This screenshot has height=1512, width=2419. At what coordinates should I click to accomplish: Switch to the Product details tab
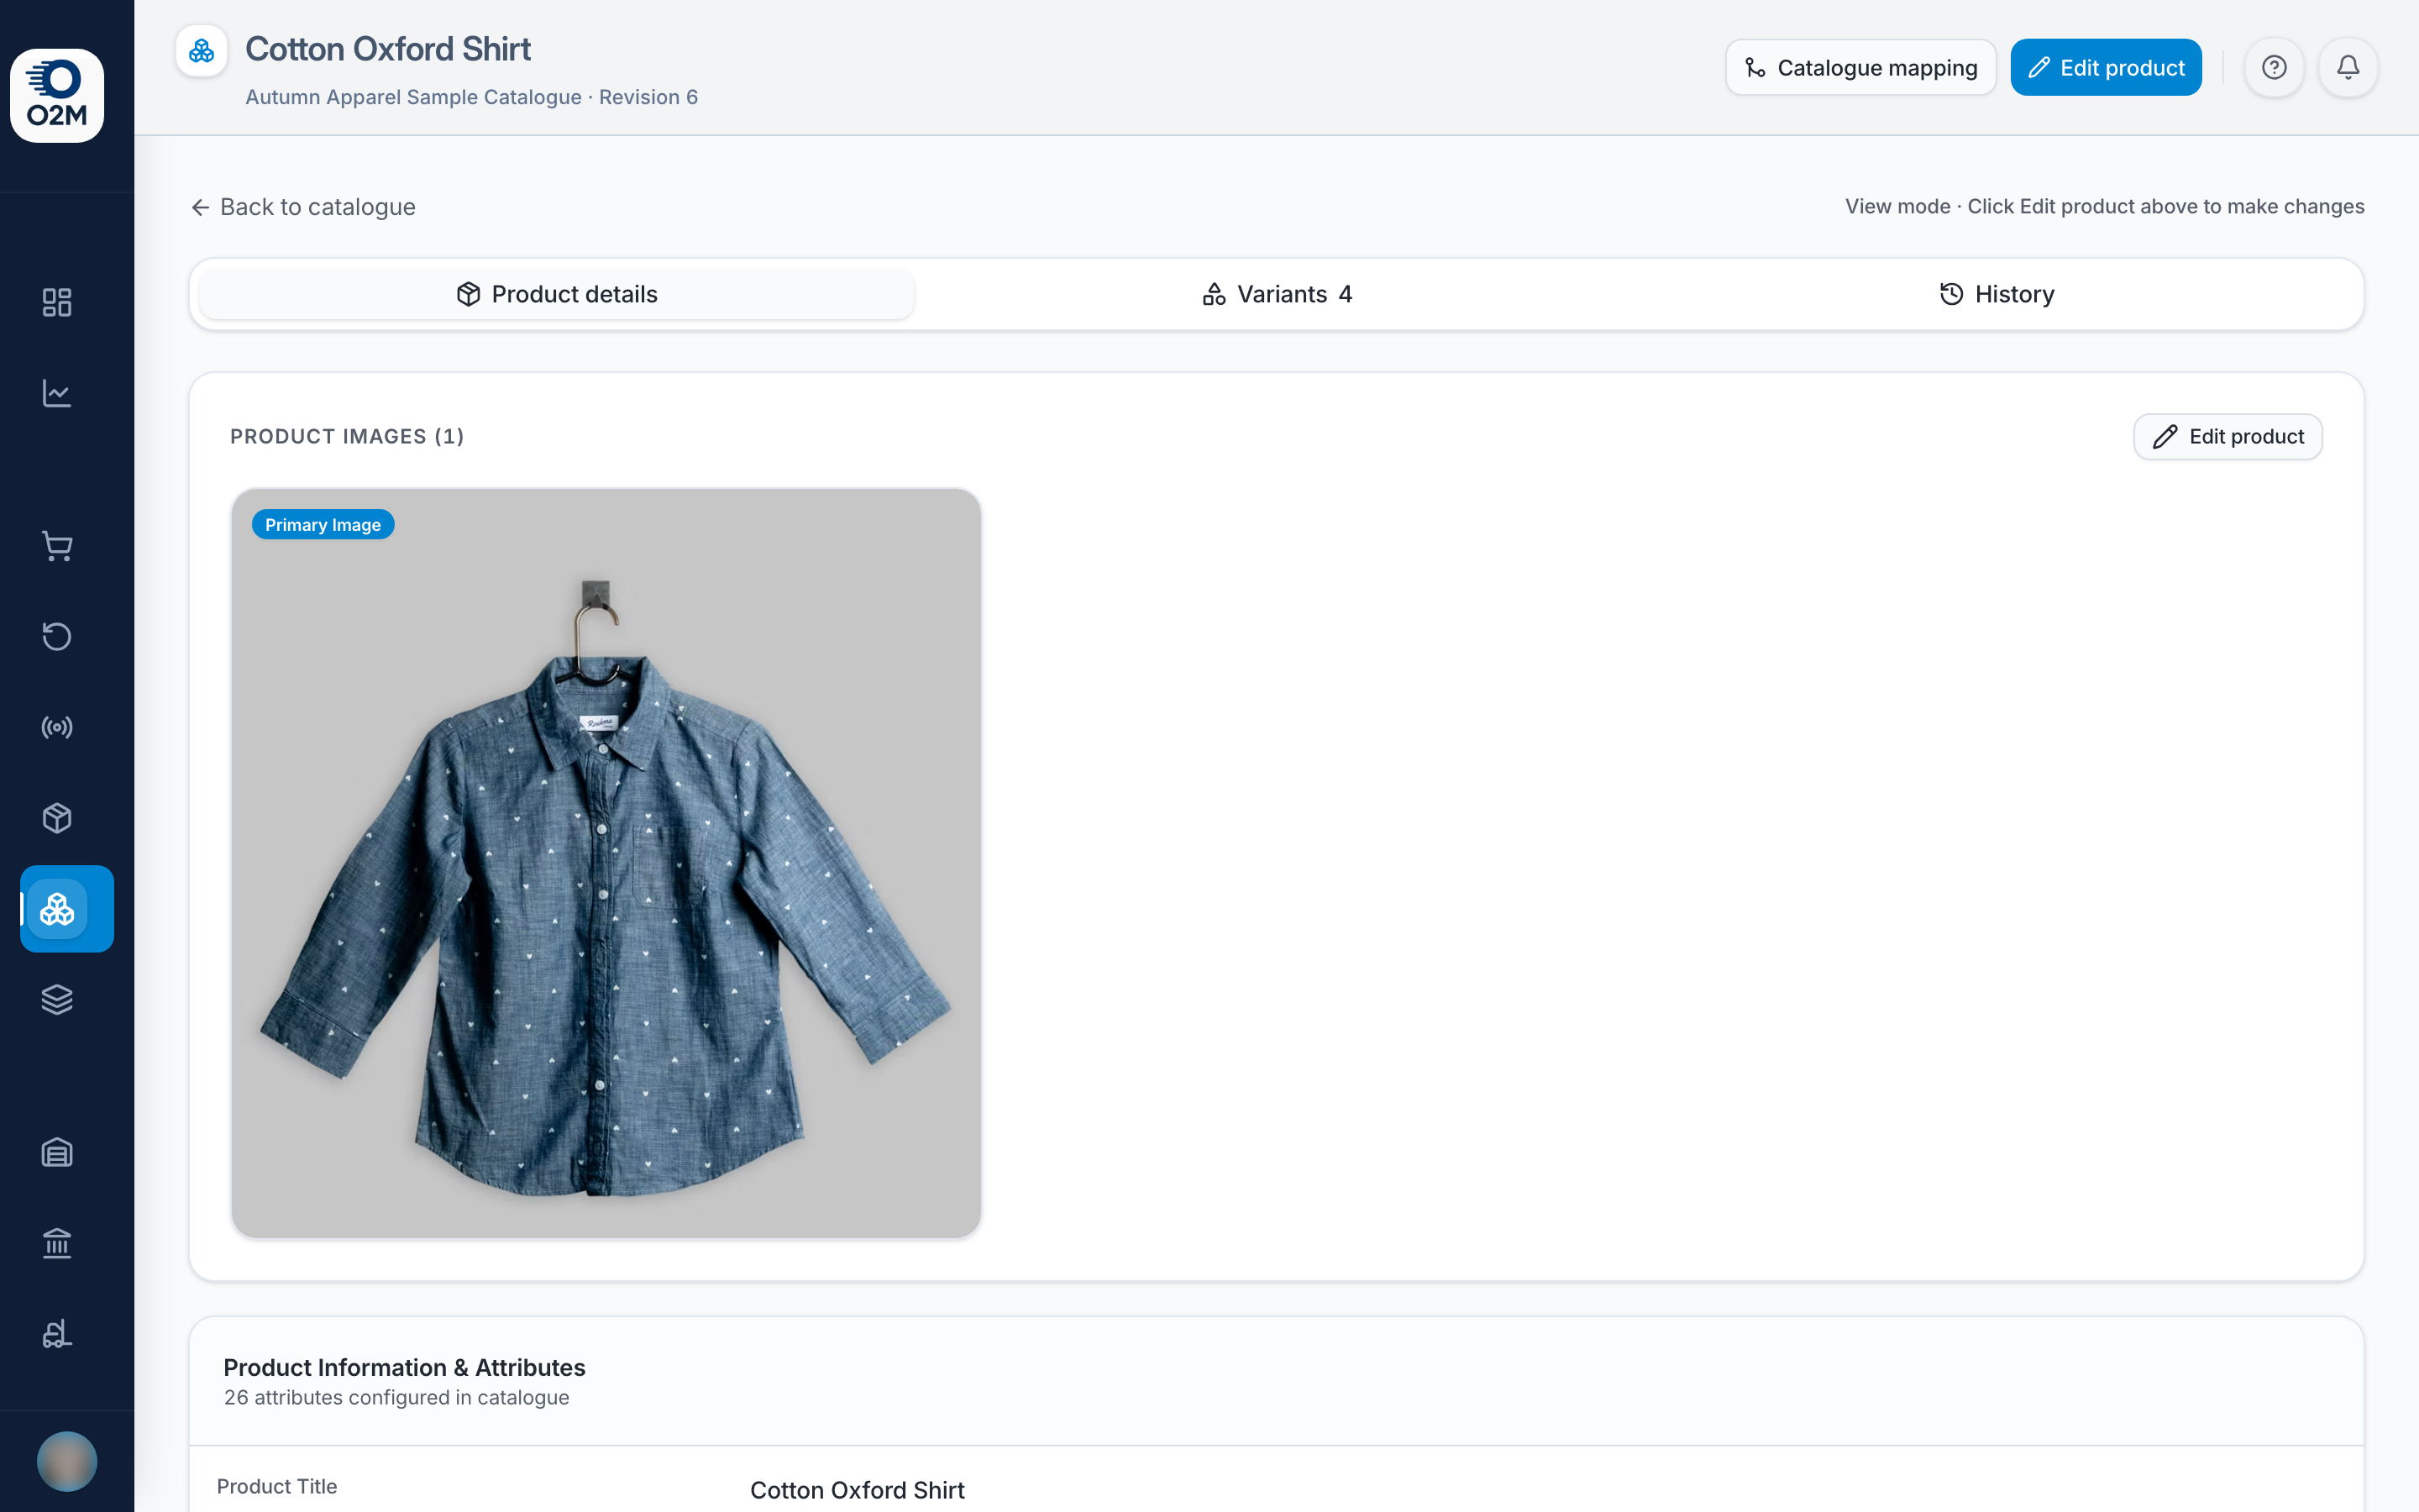point(557,294)
